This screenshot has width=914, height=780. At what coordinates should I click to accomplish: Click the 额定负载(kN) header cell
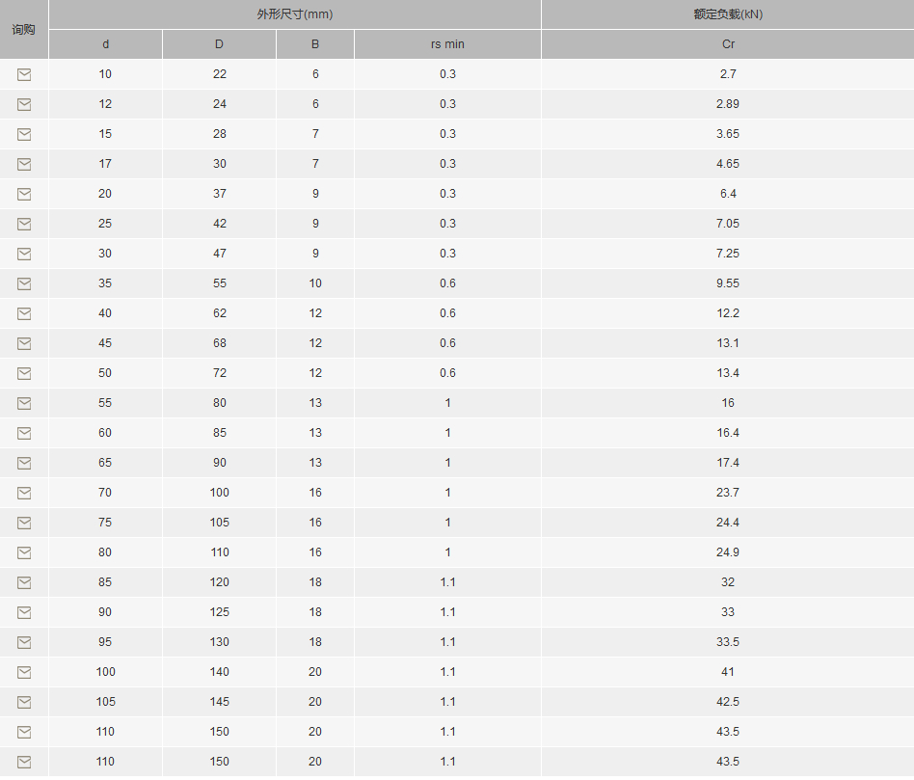click(x=728, y=14)
